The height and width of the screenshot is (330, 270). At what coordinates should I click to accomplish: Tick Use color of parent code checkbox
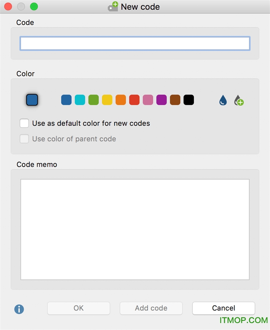coord(24,139)
